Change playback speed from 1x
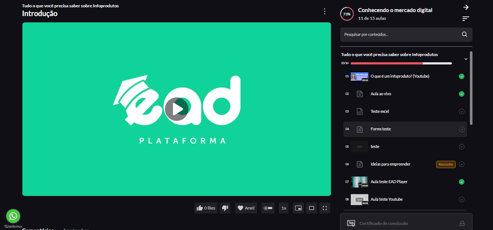This screenshot has width=493, height=230. coord(284,208)
